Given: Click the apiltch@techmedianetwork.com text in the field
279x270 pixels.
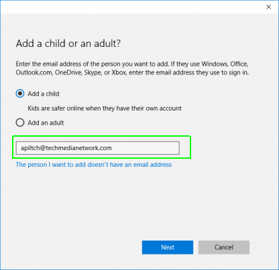Looking at the screenshot, I should pyautogui.click(x=66, y=148).
